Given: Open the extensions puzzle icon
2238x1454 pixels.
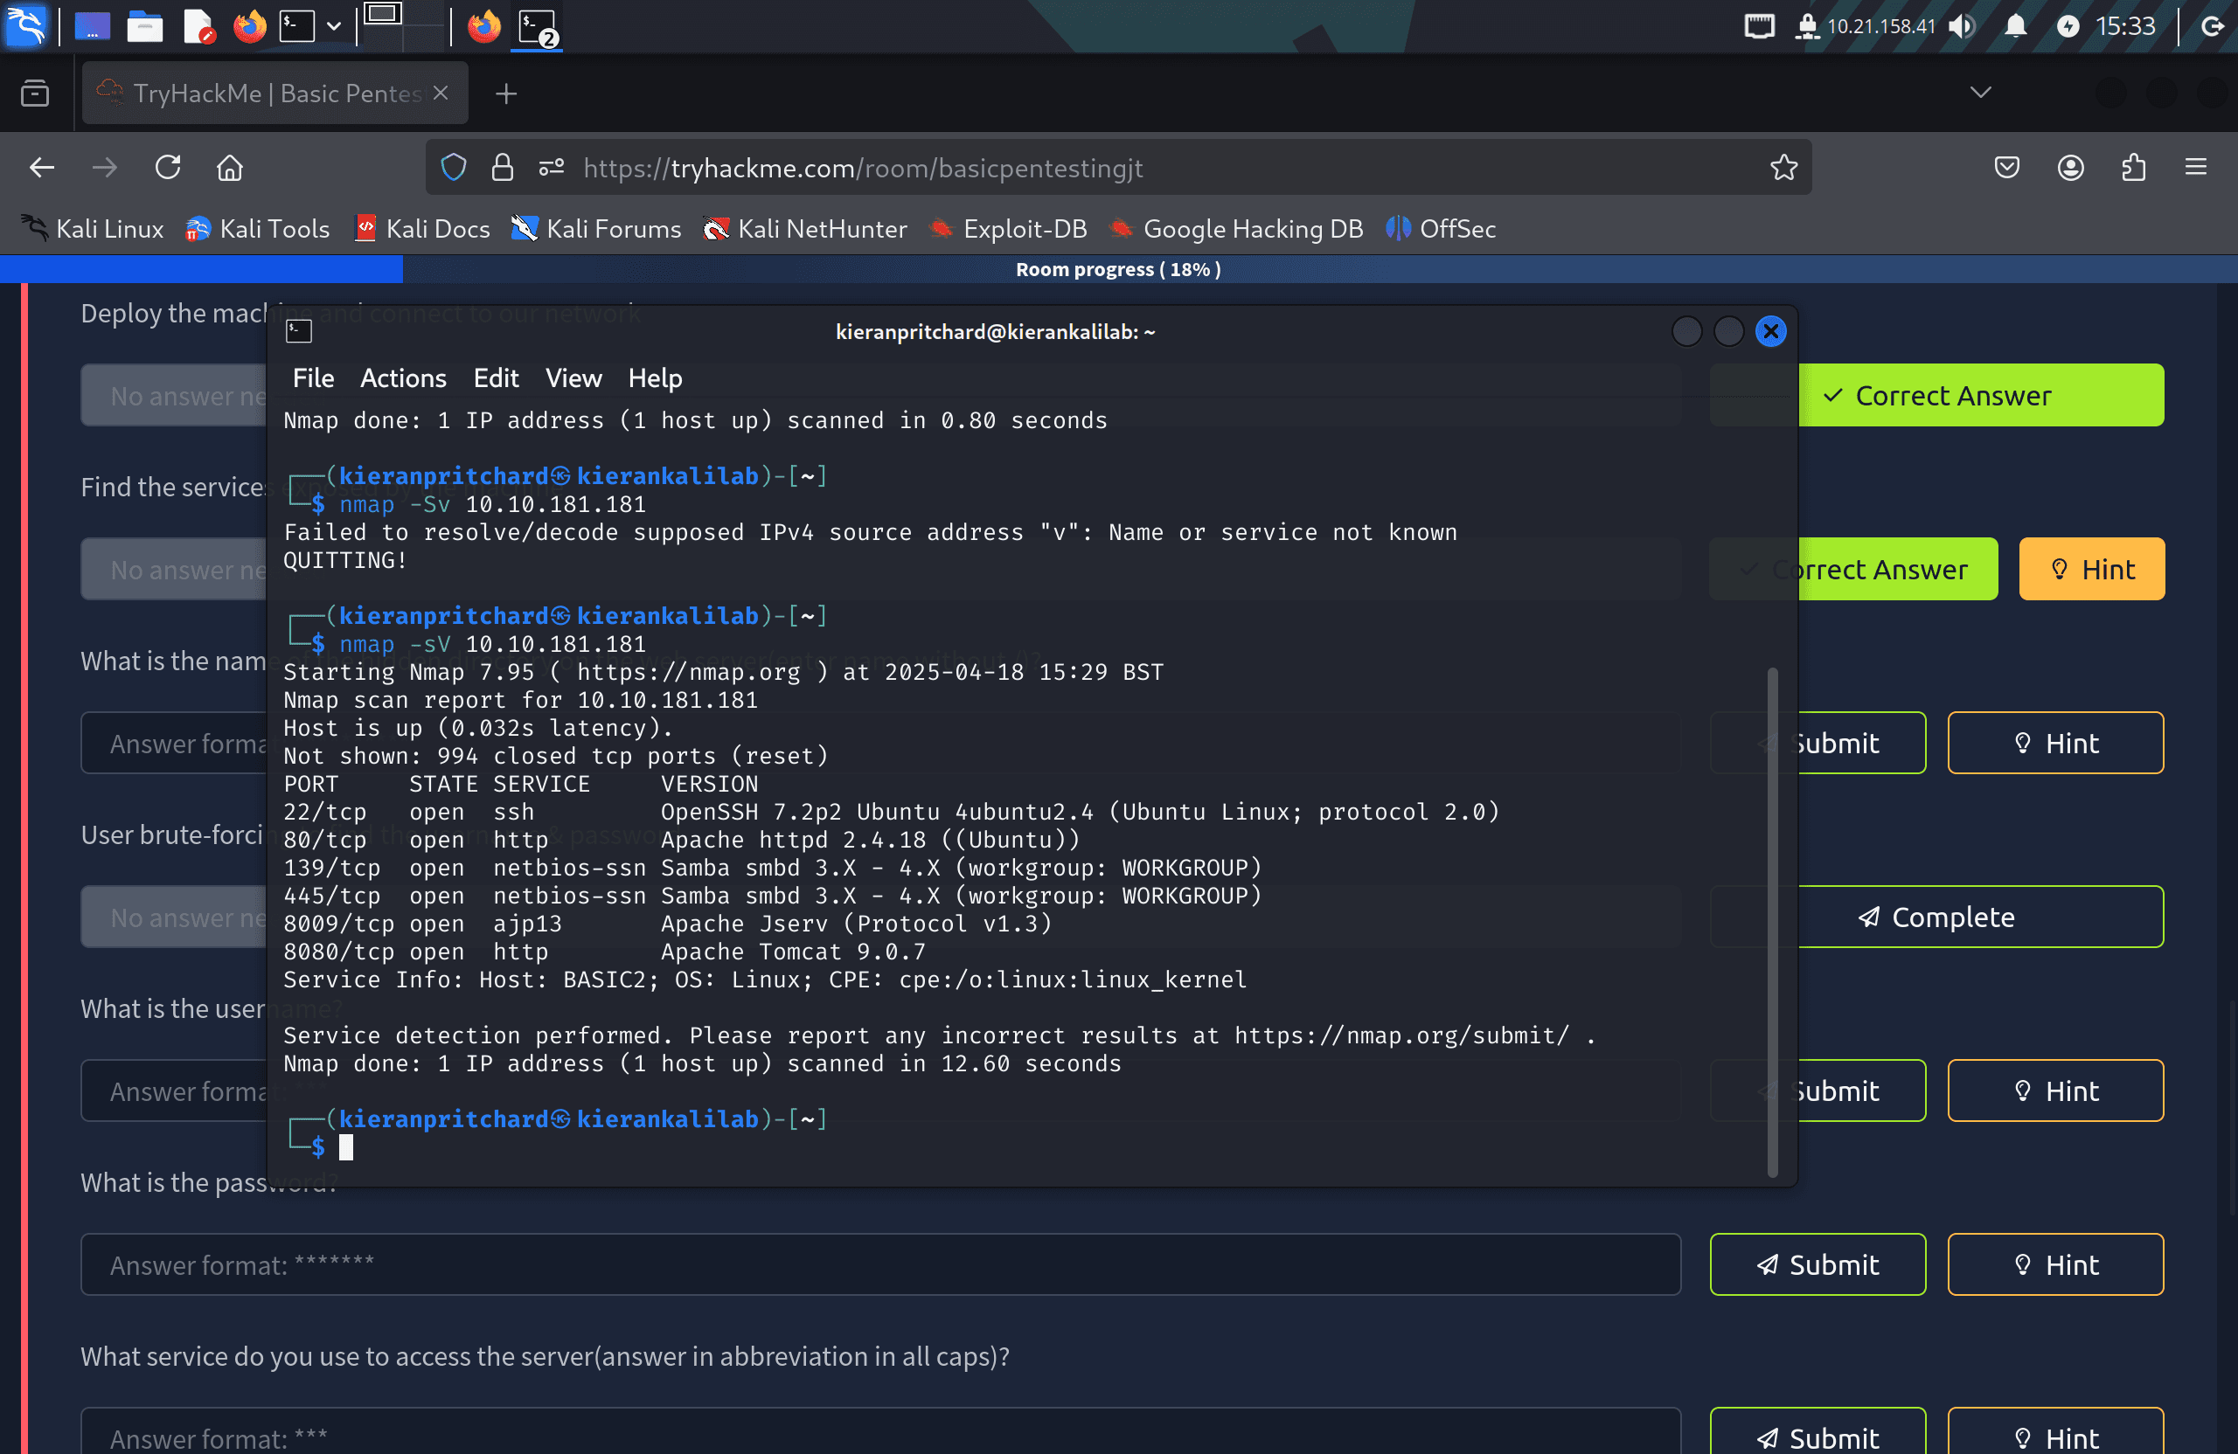Looking at the screenshot, I should pos(2133,169).
